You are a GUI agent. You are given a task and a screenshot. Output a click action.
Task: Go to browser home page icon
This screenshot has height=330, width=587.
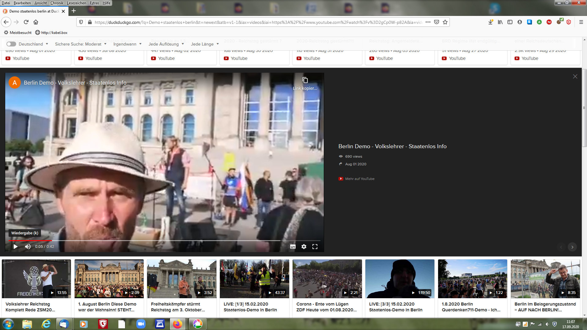pos(36,22)
